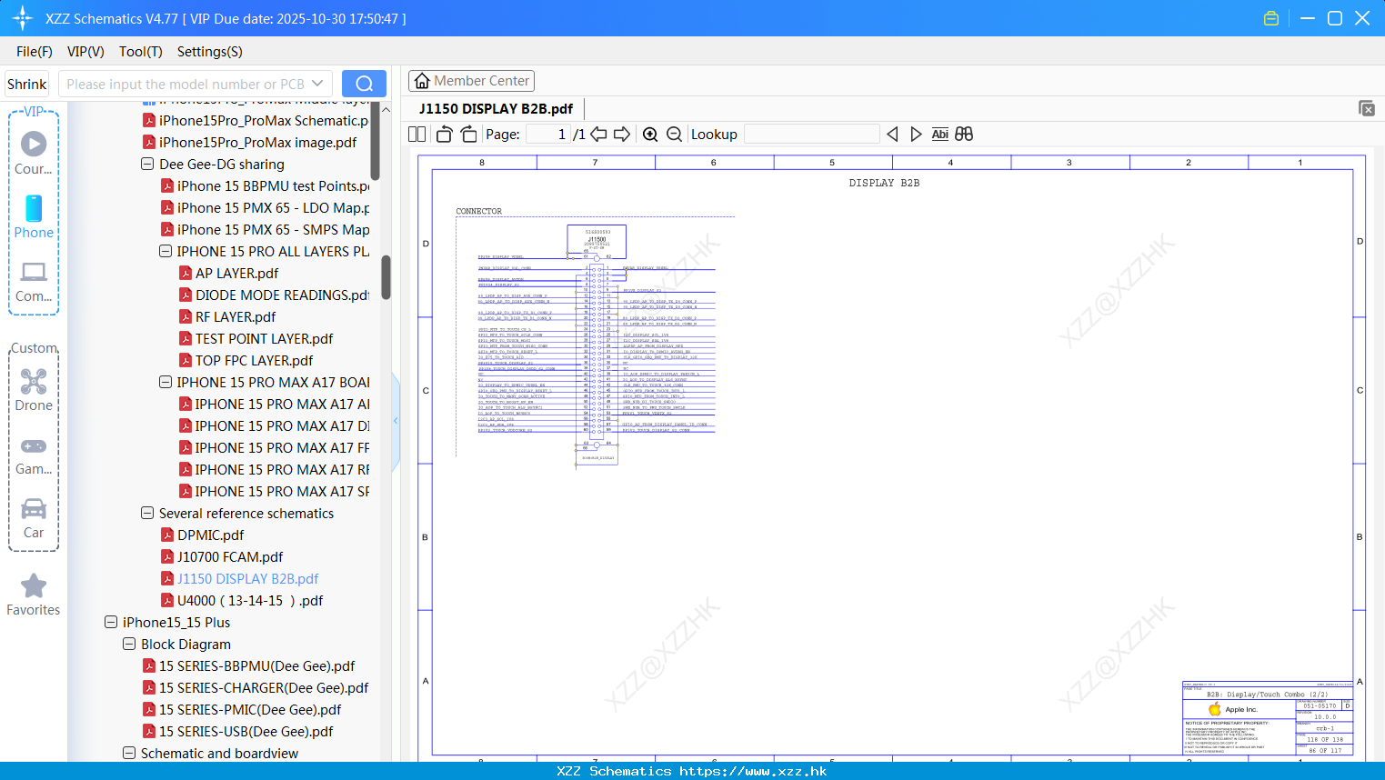The width and height of the screenshot is (1385, 780).
Task: Click the home icon in Member Center
Action: [x=422, y=81]
